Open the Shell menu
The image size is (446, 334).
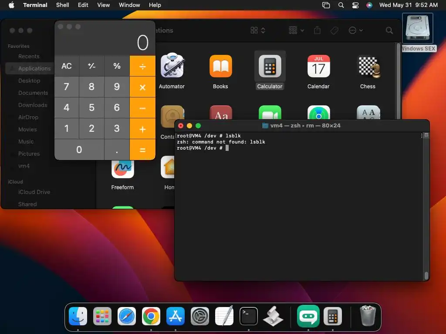click(x=63, y=5)
